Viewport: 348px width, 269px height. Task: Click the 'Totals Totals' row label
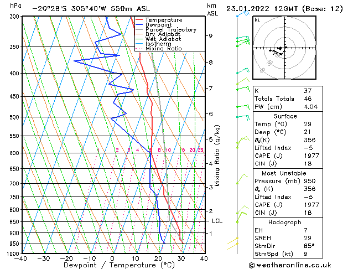(x=274, y=99)
